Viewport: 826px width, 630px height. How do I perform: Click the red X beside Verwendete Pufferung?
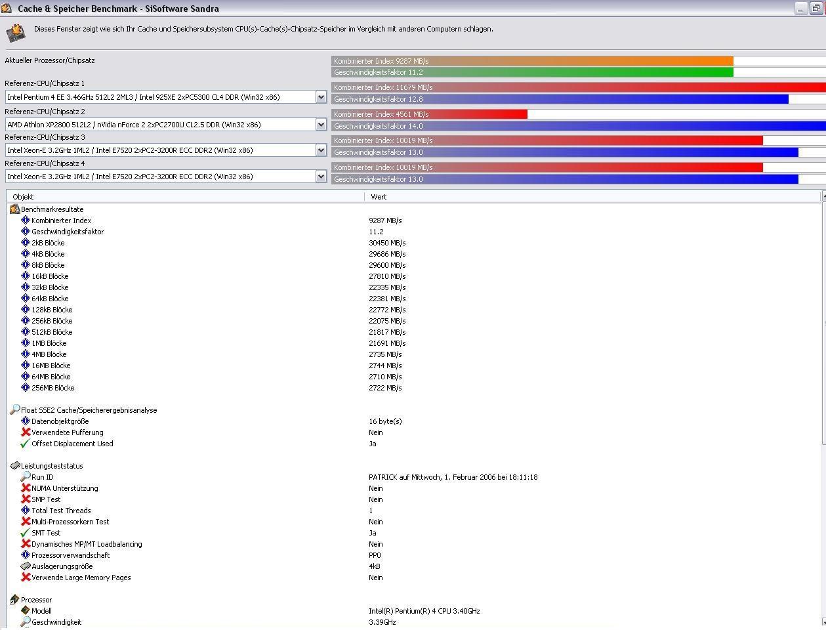[26, 432]
